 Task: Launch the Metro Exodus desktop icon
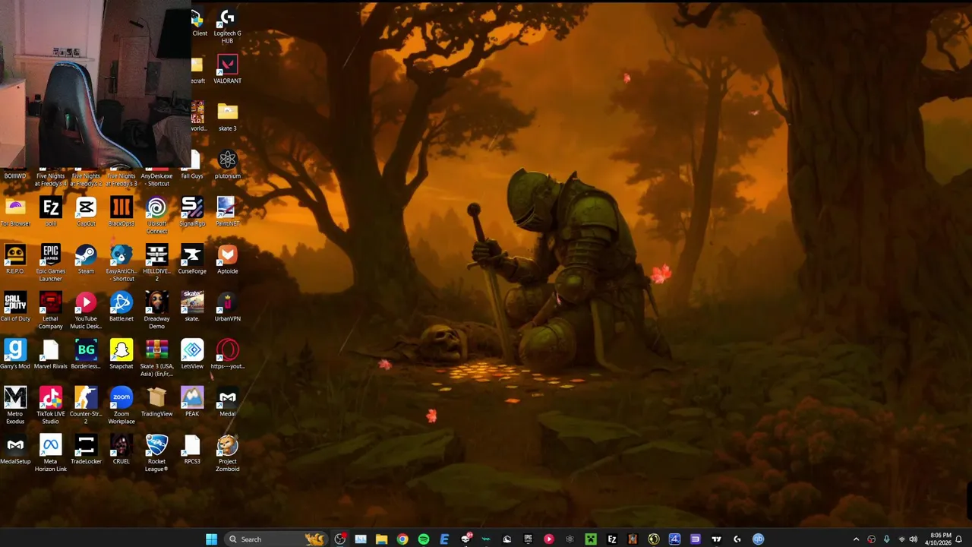pyautogui.click(x=15, y=406)
